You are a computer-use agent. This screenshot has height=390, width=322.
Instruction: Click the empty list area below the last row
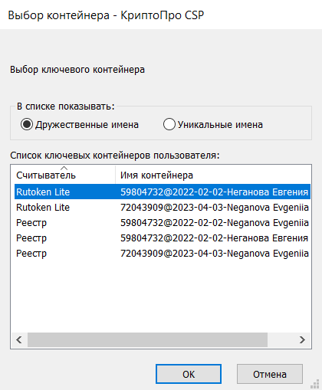coord(161,297)
